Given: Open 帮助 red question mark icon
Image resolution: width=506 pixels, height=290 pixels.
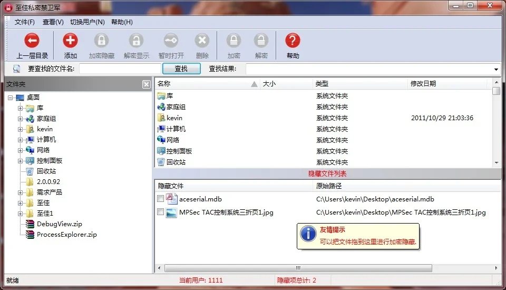Looking at the screenshot, I should tap(293, 41).
